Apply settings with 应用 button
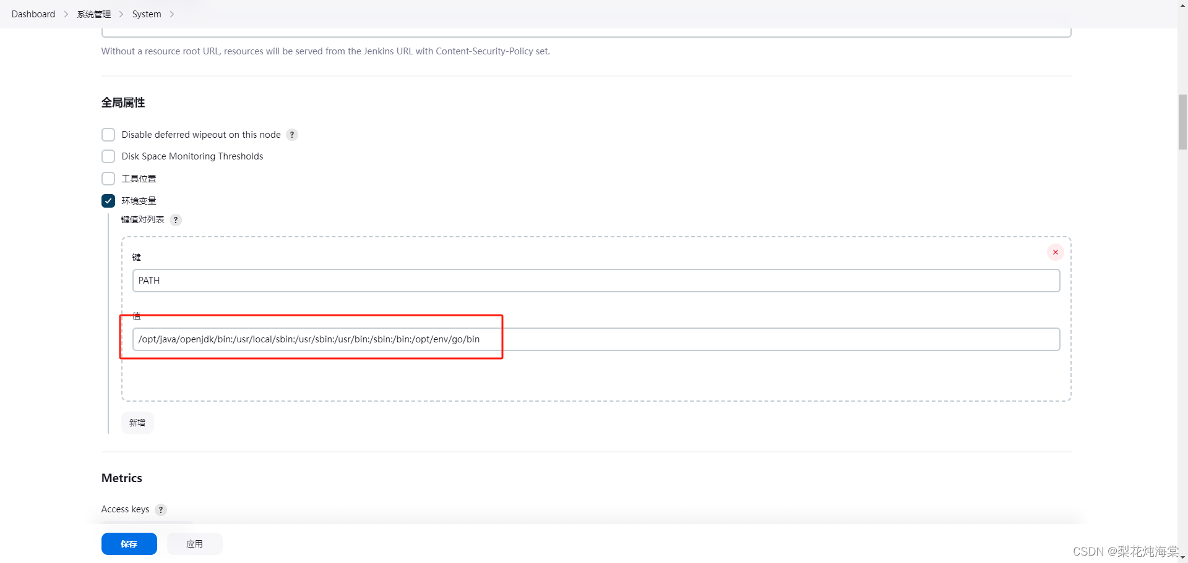The image size is (1188, 563). point(195,544)
